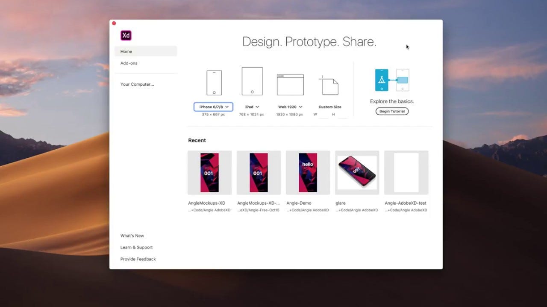Click the Begin Tutorial button
This screenshot has width=547, height=307.
point(392,111)
